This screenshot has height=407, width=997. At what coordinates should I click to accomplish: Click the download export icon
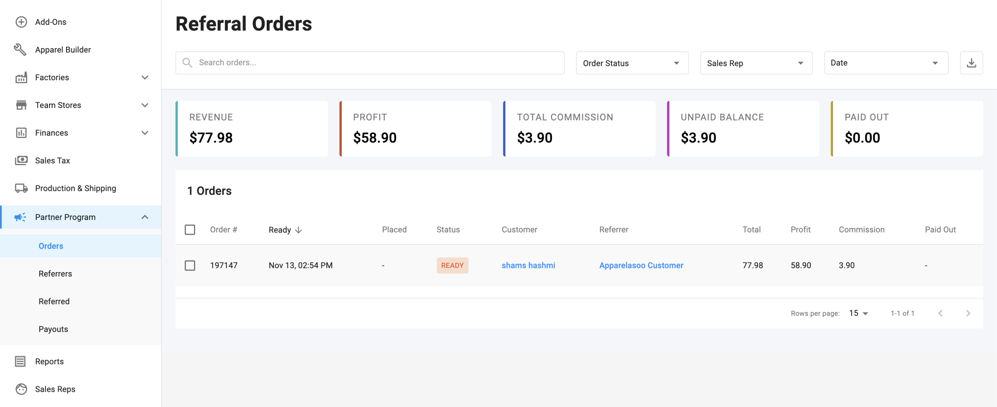tap(971, 63)
